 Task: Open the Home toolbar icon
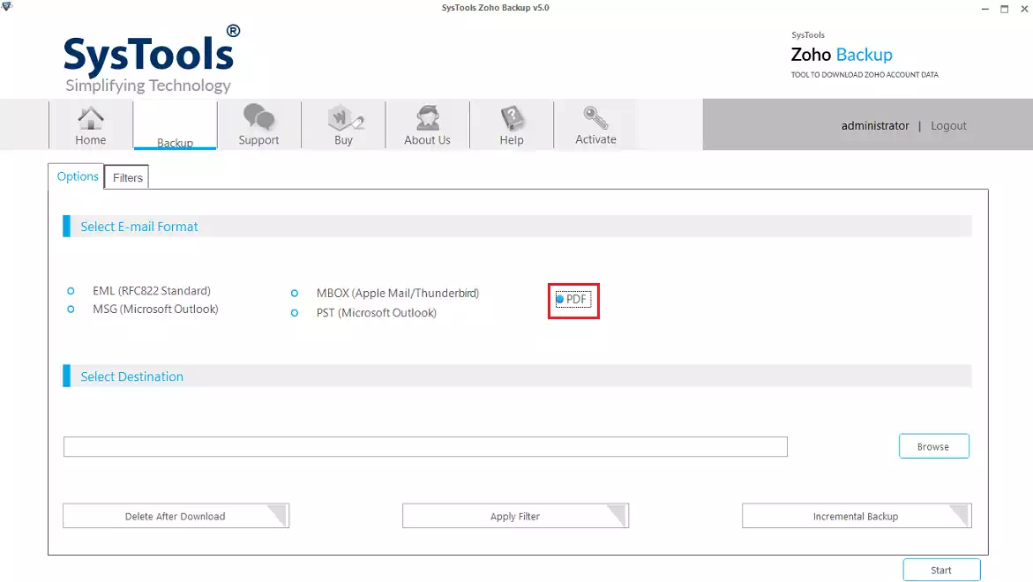pyautogui.click(x=90, y=125)
